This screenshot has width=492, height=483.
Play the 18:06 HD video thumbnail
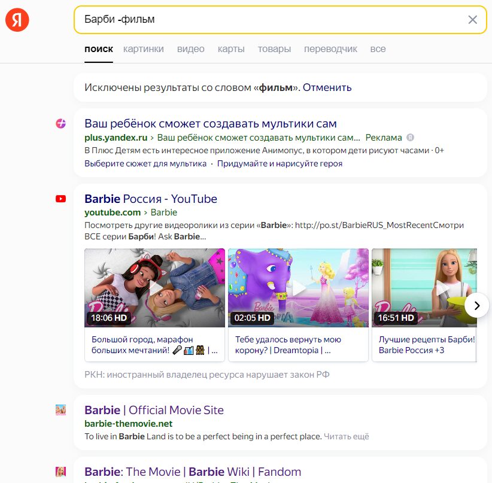coord(154,288)
